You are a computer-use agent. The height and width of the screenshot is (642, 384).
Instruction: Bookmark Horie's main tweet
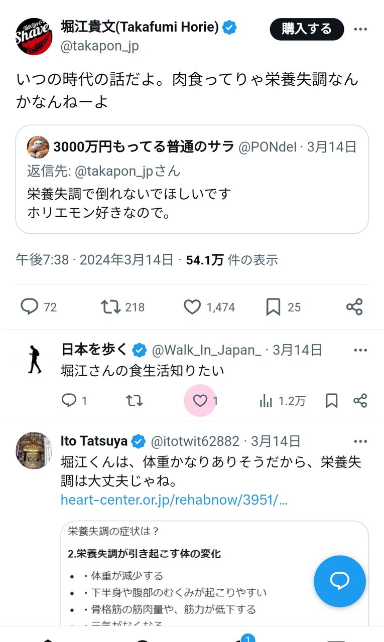coord(273,307)
